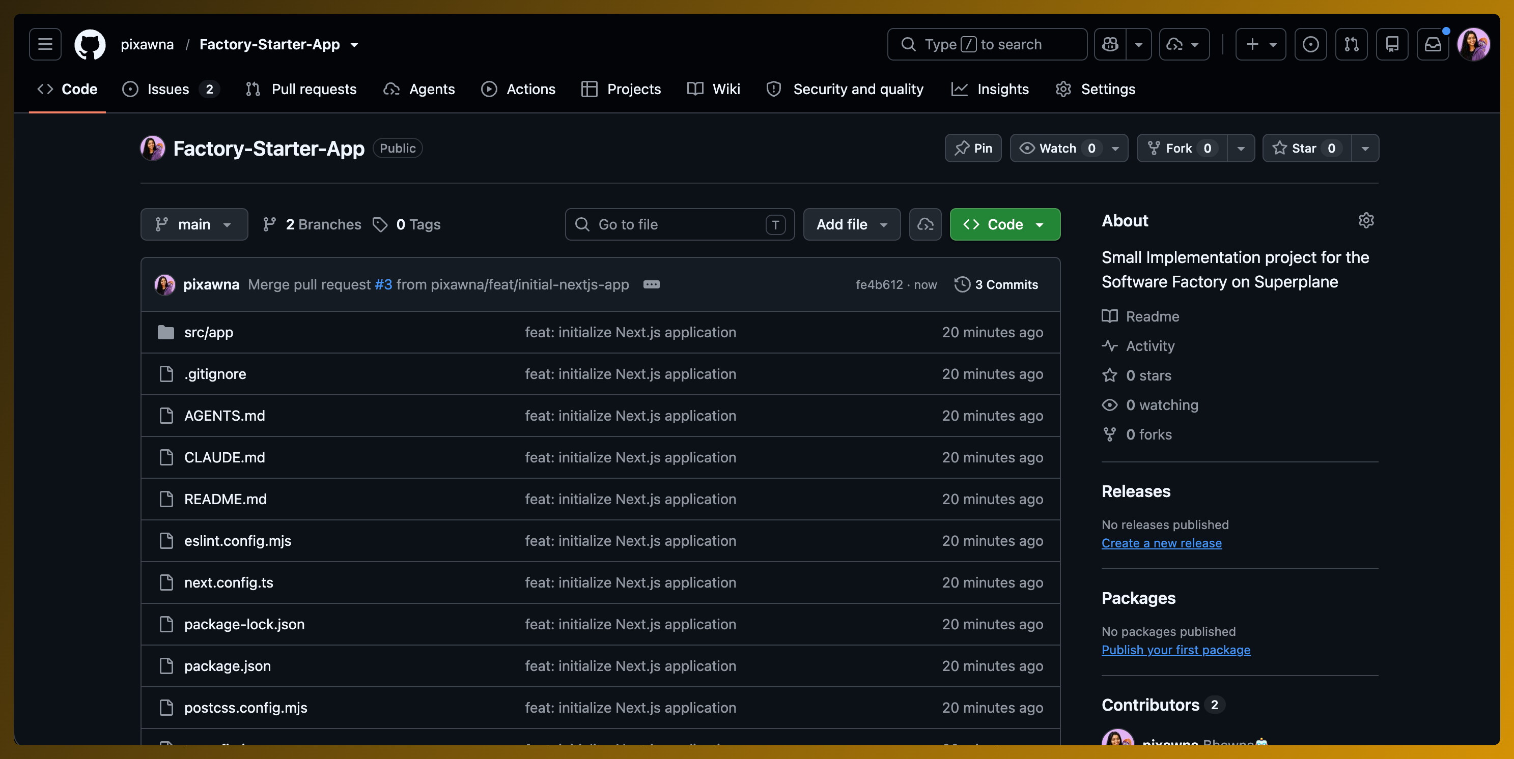Viewport: 1514px width, 759px height.
Task: Open Activity link in About sidebar
Action: [1138, 345]
